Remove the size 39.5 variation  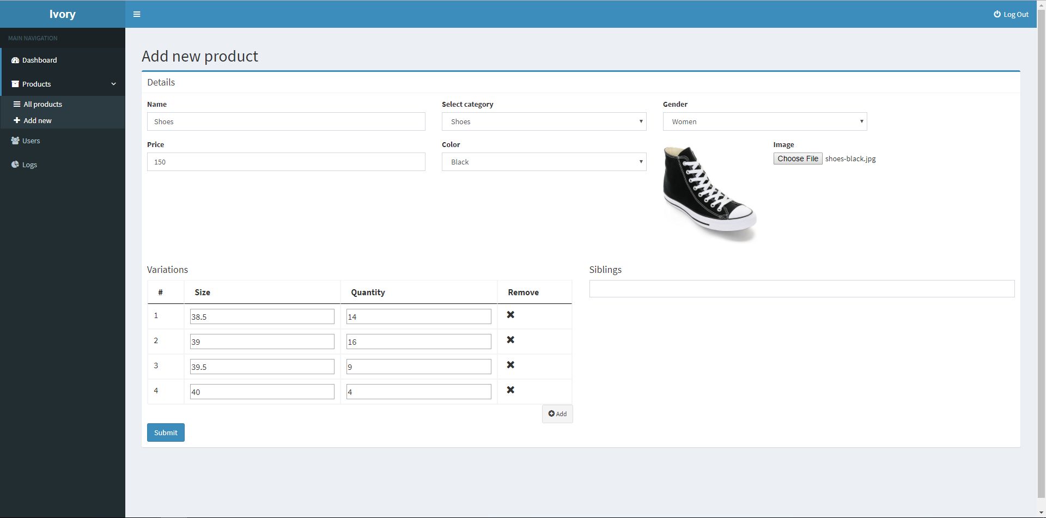pyautogui.click(x=510, y=365)
